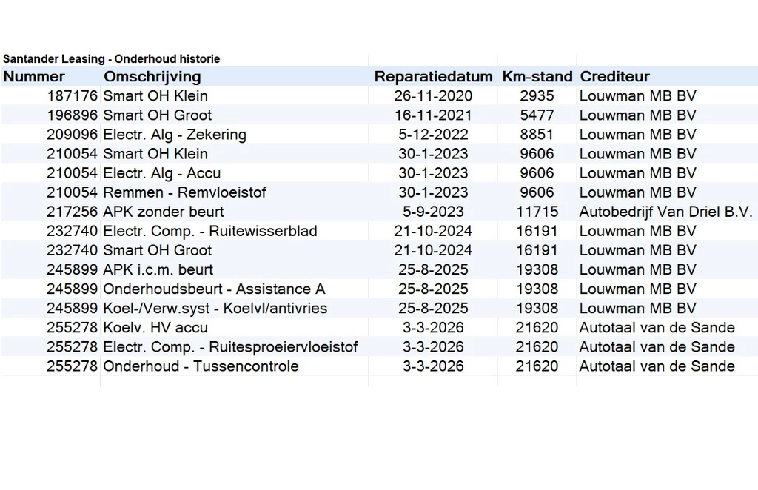Viewport: 758px width, 490px height.
Task: Select the 'Onderhoud - Tussencontrole' cell
Action: pos(235,366)
